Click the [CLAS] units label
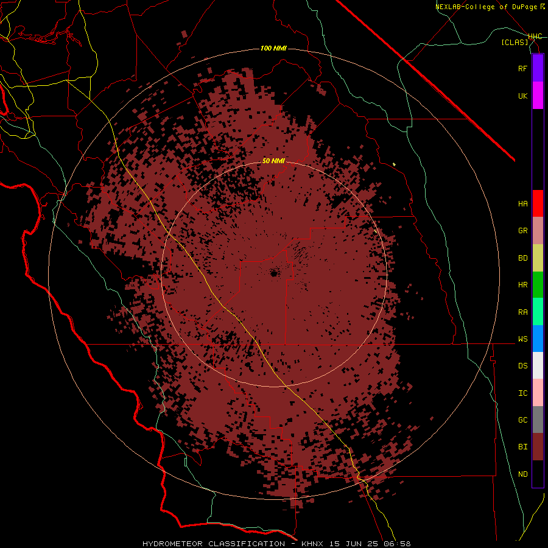548x548 pixels. pyautogui.click(x=515, y=42)
